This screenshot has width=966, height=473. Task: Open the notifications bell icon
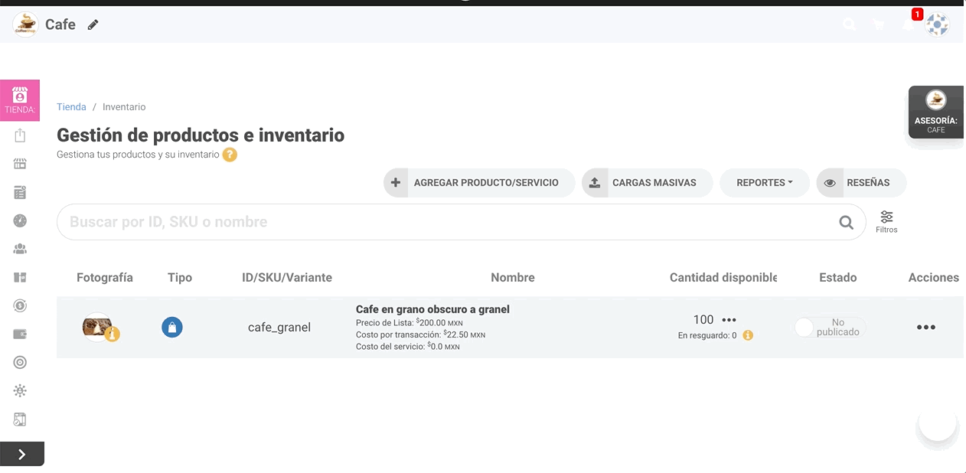[x=908, y=25]
